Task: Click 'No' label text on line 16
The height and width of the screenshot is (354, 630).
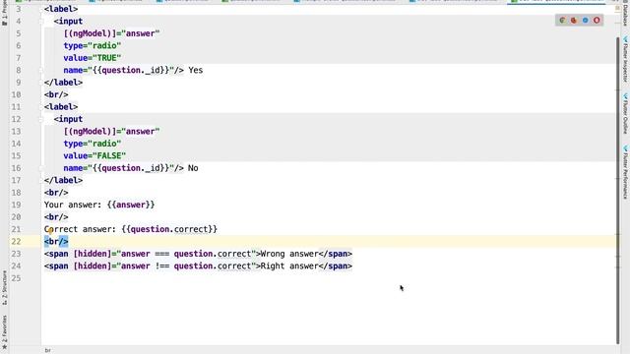Action: coord(193,168)
